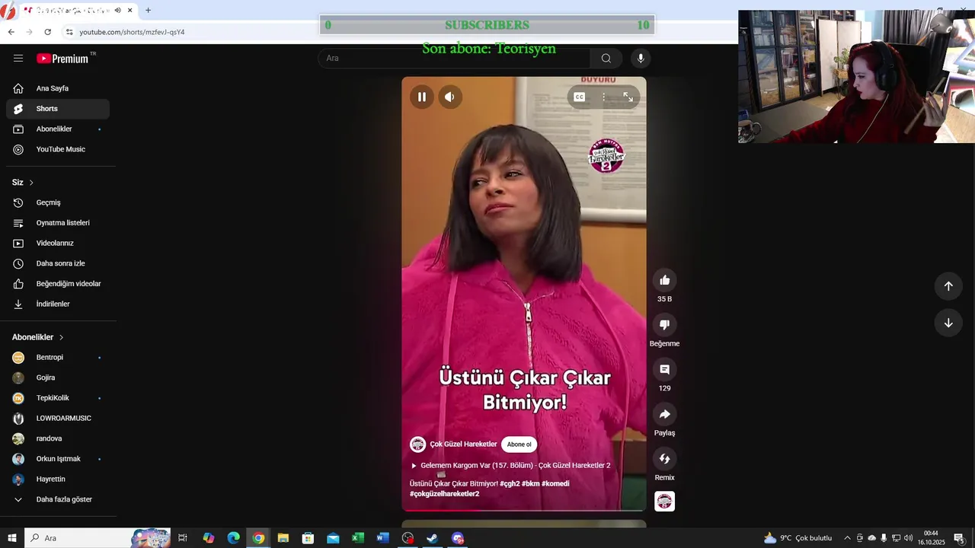Open randova channel subscription
The image size is (975, 548).
(58, 438)
